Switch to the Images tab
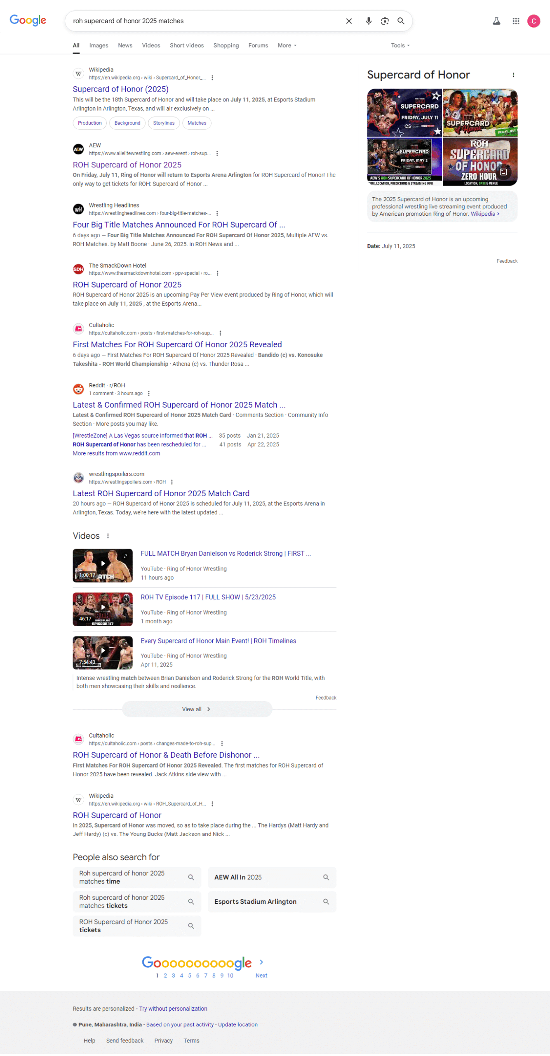The image size is (550, 1056). (99, 45)
